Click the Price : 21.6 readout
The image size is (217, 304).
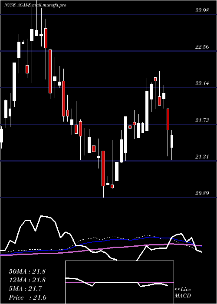click(x=27, y=297)
